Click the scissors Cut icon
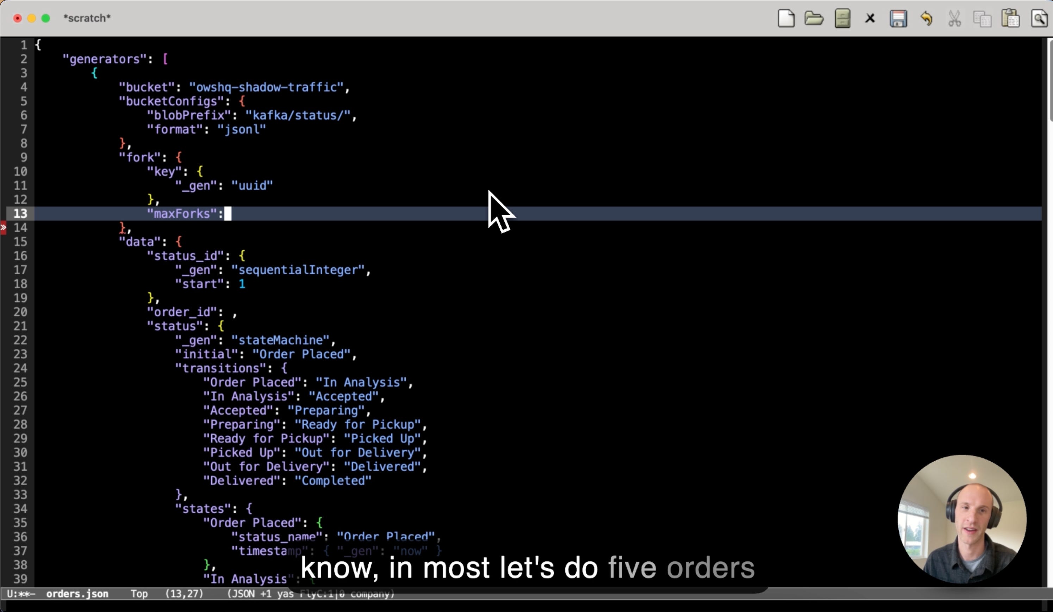Viewport: 1053px width, 612px height. pyautogui.click(x=954, y=18)
